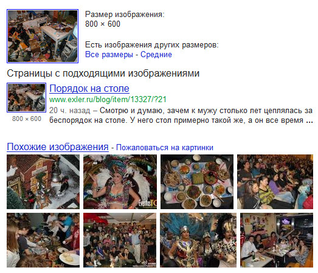Screen dimensions: 318x273
Task: Click the 'Размер изображения' label
Action: pos(125,15)
